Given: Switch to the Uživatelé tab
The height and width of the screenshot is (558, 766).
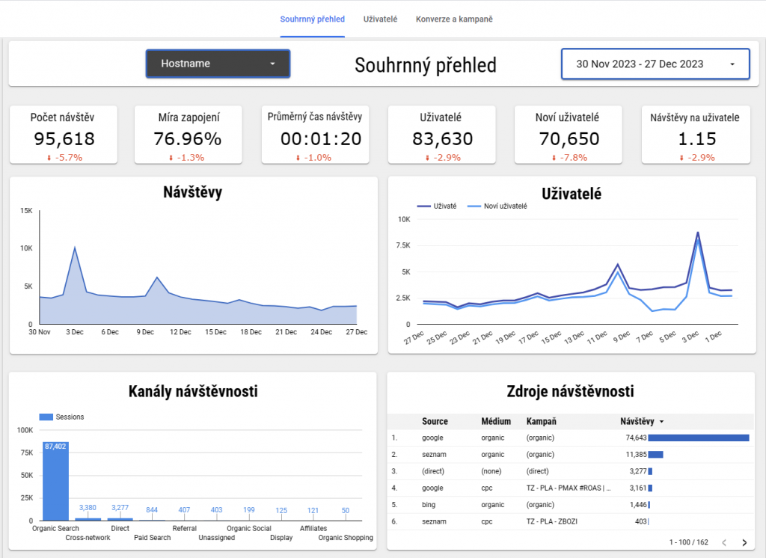Looking at the screenshot, I should point(380,19).
